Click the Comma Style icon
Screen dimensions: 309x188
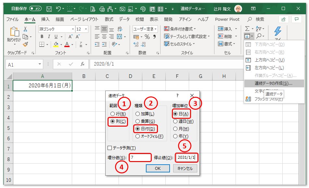pos(155,37)
